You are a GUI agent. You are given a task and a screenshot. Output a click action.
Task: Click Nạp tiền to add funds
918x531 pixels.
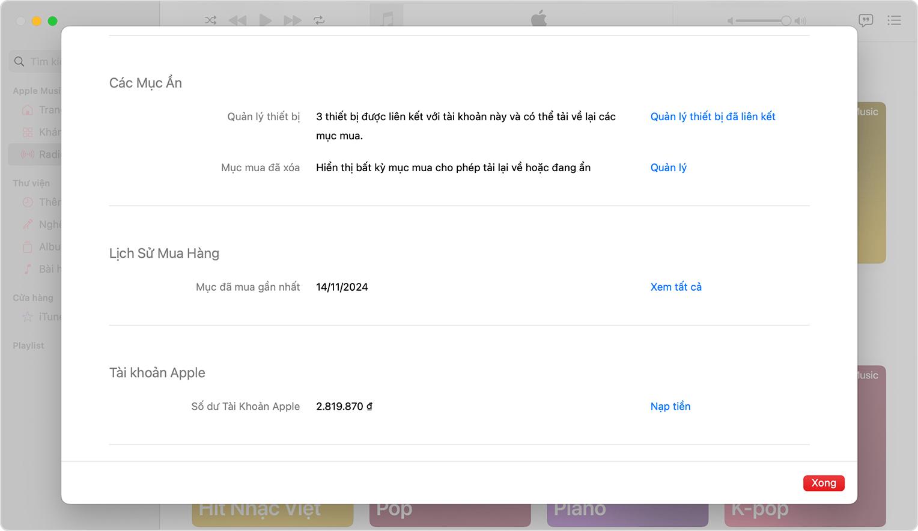coord(670,407)
